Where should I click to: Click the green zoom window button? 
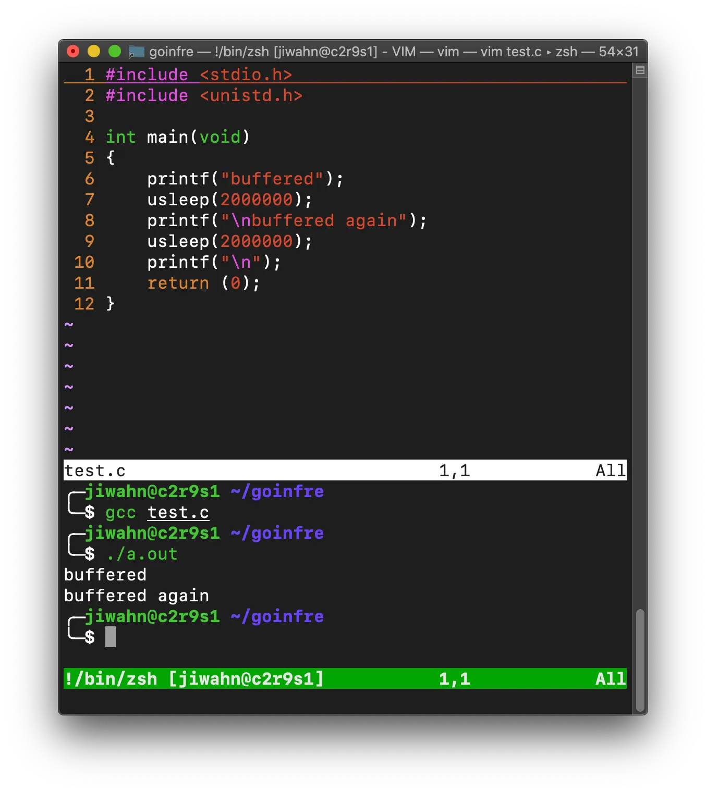click(x=115, y=51)
